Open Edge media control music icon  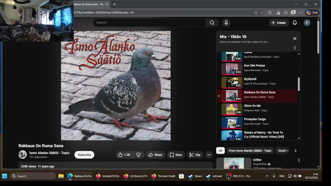tap(278, 12)
